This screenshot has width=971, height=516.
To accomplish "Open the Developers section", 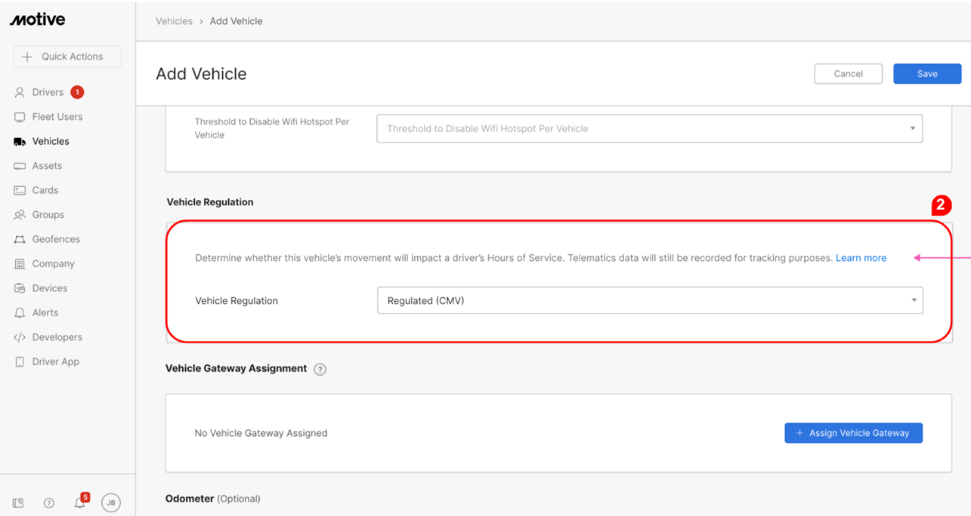I will (x=57, y=337).
